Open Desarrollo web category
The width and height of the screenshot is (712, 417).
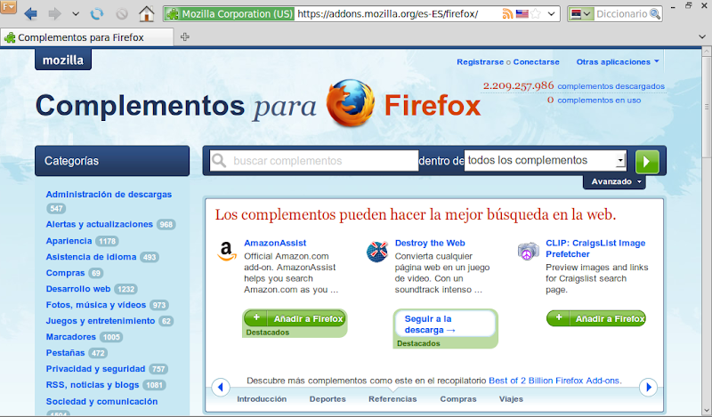[x=77, y=289]
